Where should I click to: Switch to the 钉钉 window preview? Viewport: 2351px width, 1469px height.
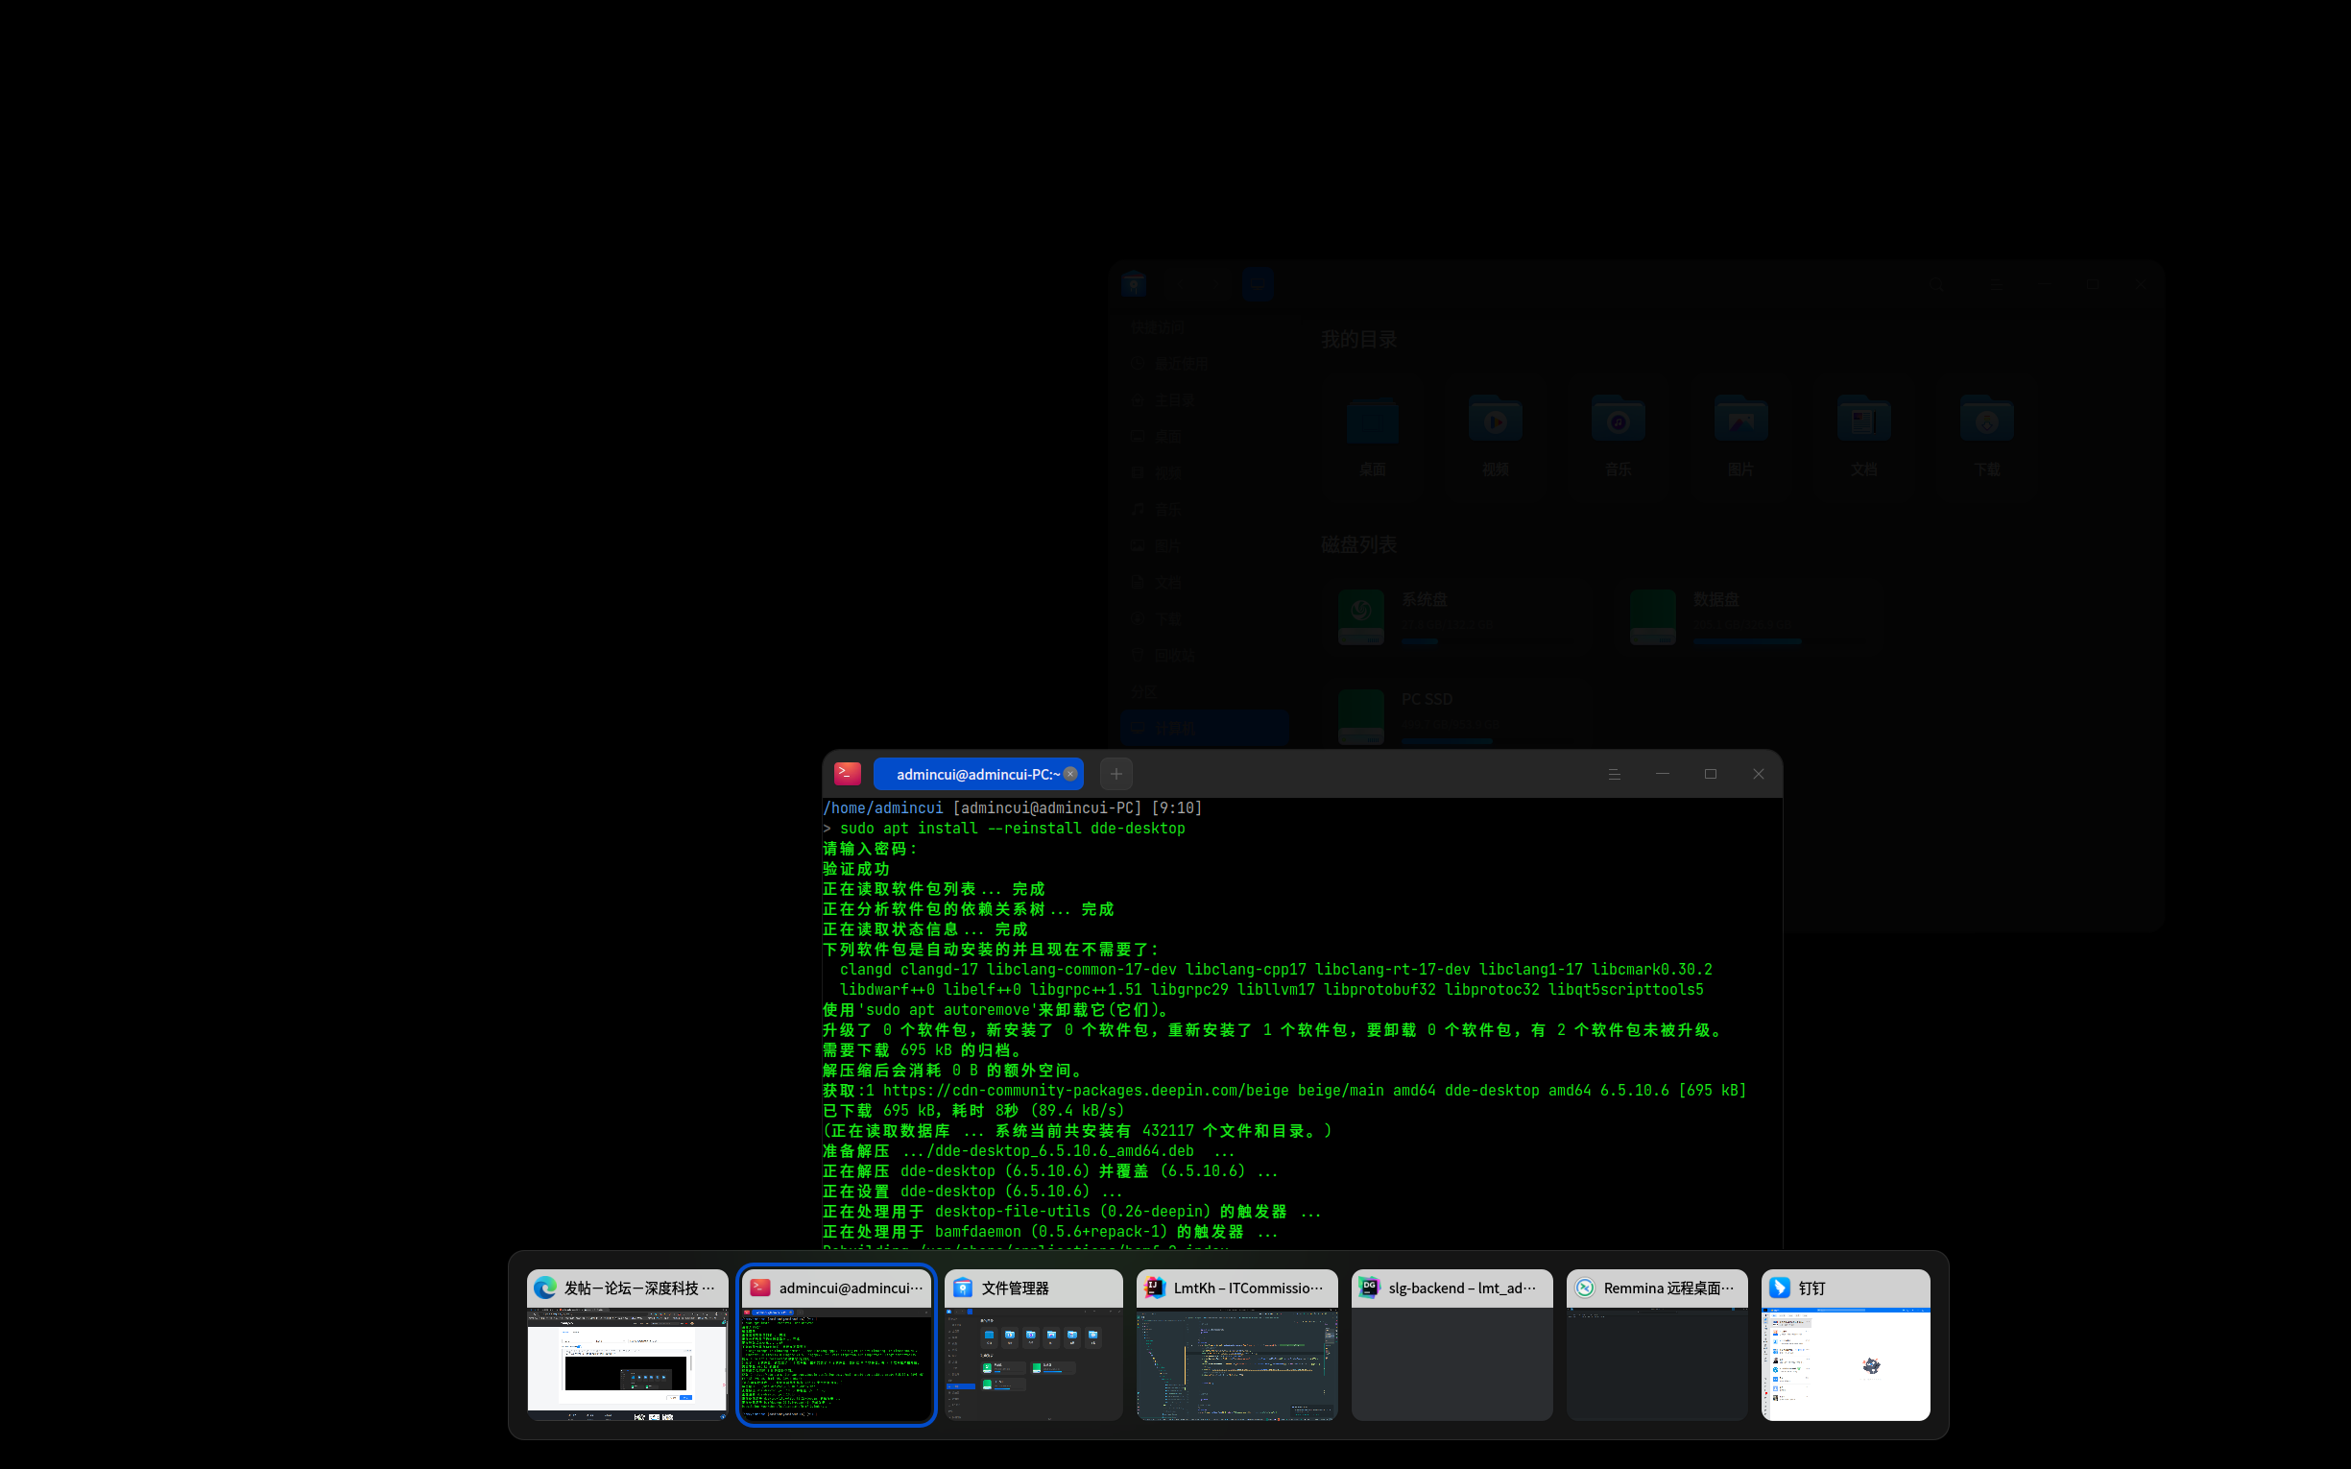1845,1344
